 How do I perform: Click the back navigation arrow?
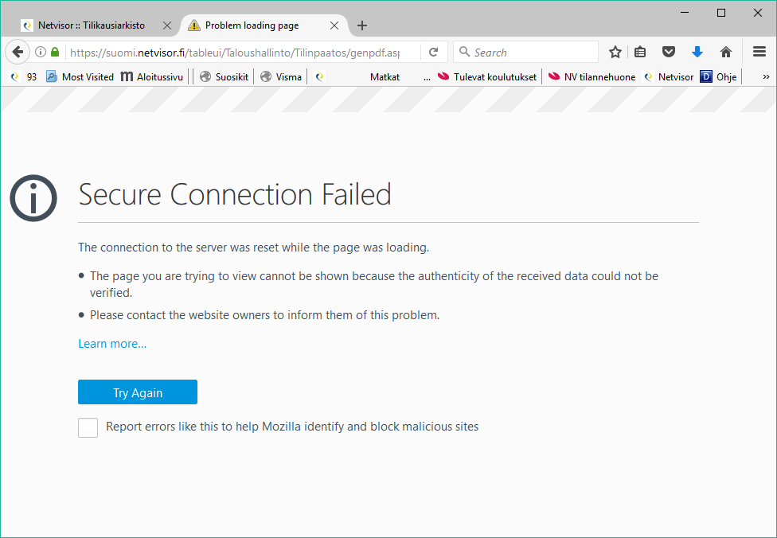click(x=17, y=52)
